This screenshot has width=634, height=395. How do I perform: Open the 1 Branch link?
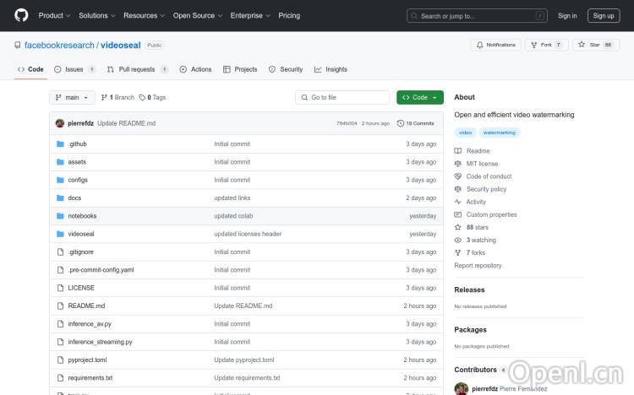(118, 97)
